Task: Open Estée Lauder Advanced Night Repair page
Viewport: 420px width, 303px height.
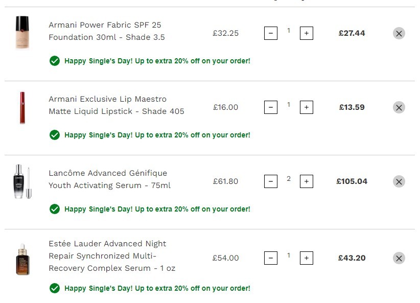Action: coord(112,256)
